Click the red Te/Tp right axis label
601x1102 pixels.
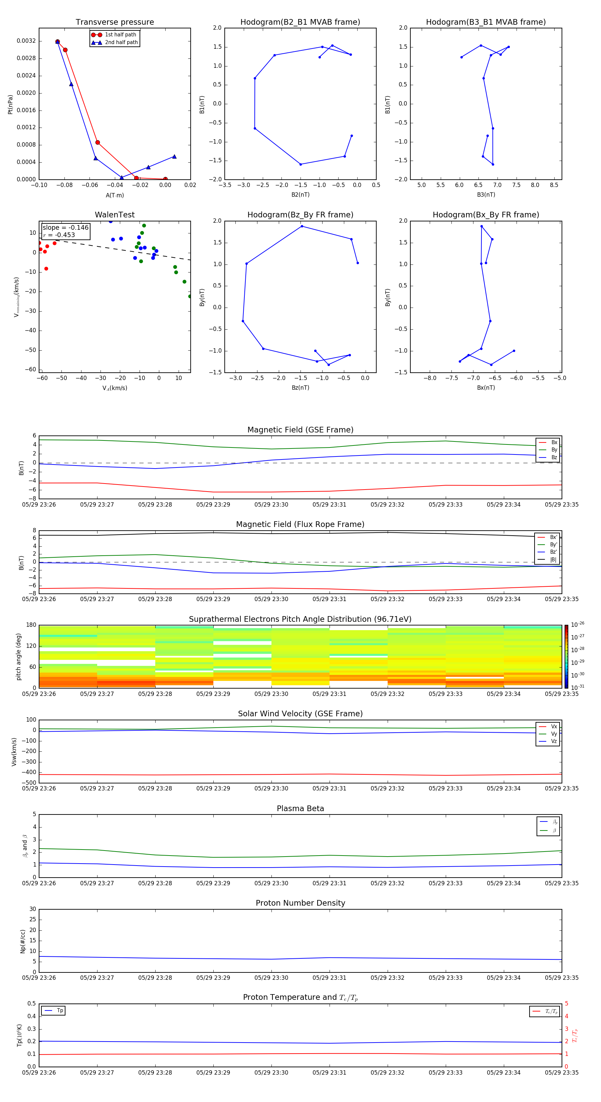(575, 1035)
